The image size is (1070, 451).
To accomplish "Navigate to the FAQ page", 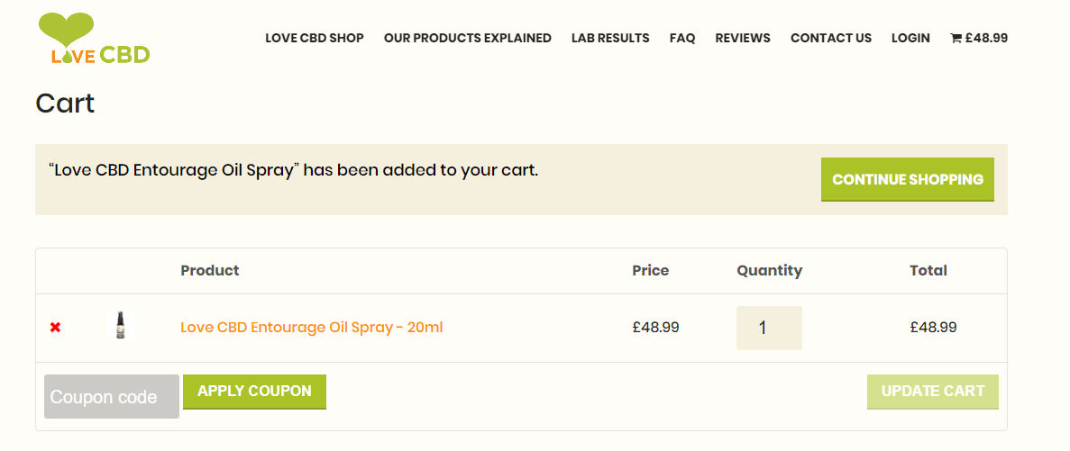I will (682, 38).
